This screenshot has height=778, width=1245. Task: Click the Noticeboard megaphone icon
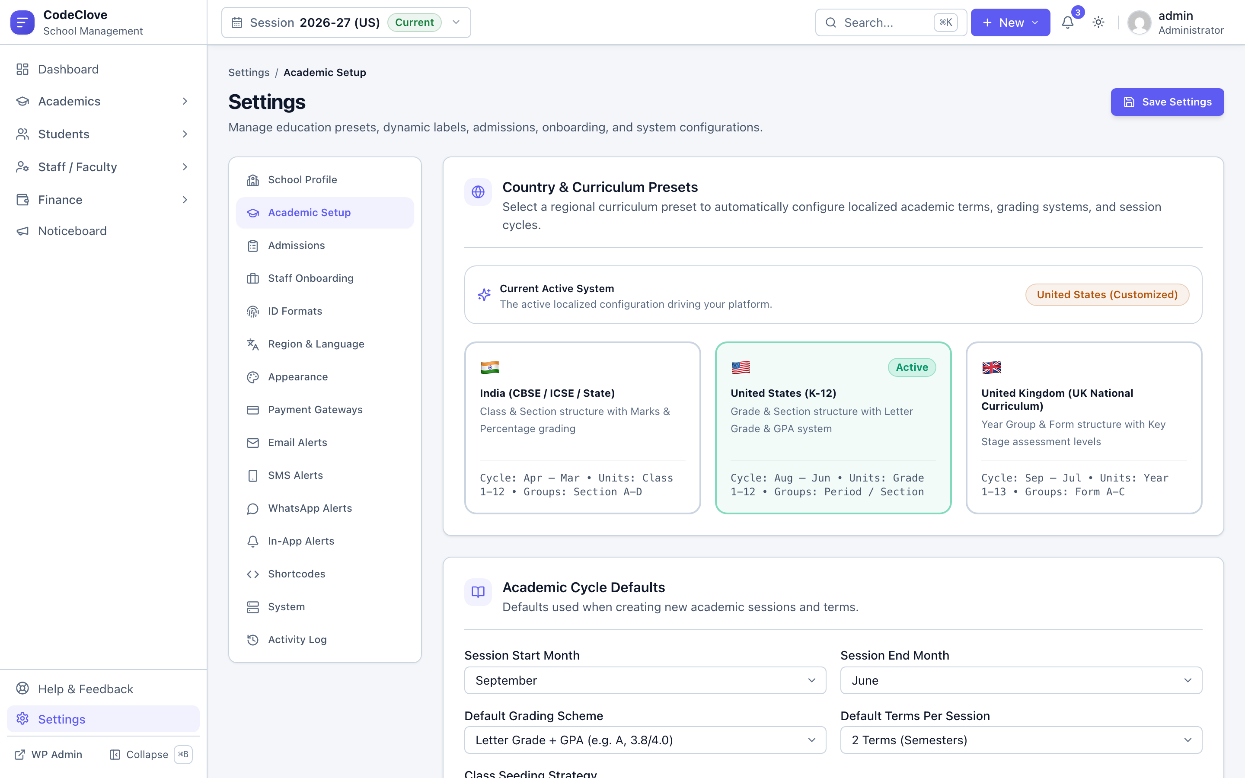coord(22,231)
